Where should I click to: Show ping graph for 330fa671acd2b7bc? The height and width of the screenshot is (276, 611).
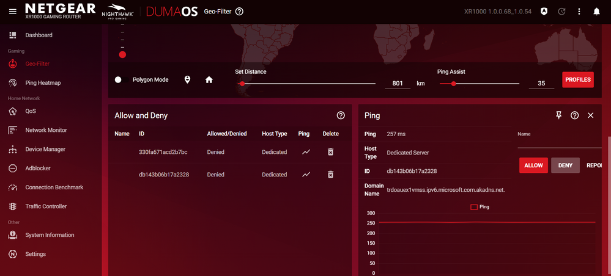(x=306, y=152)
